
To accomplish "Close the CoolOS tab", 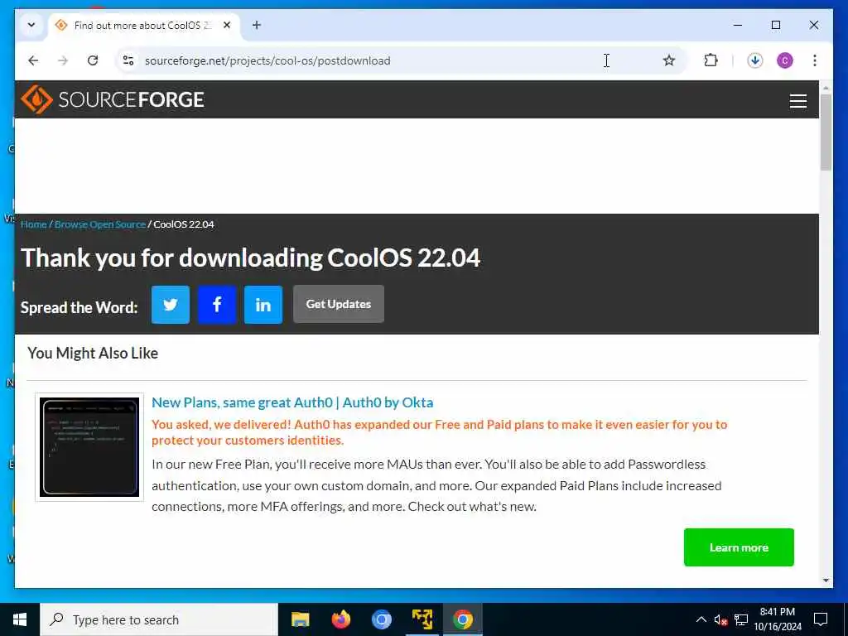I will pos(227,25).
